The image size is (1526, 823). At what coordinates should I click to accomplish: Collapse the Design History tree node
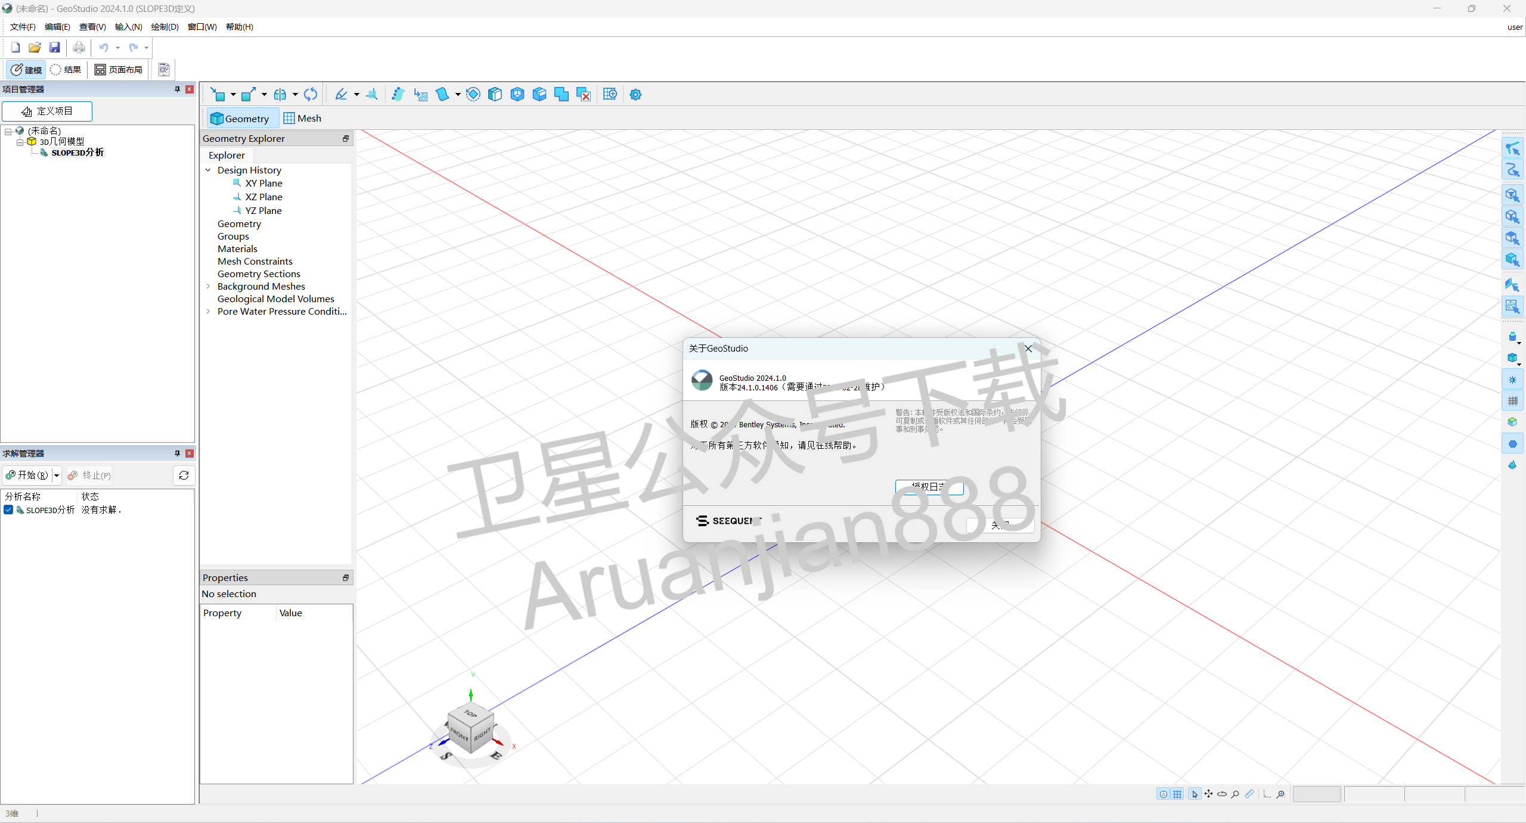tap(208, 170)
